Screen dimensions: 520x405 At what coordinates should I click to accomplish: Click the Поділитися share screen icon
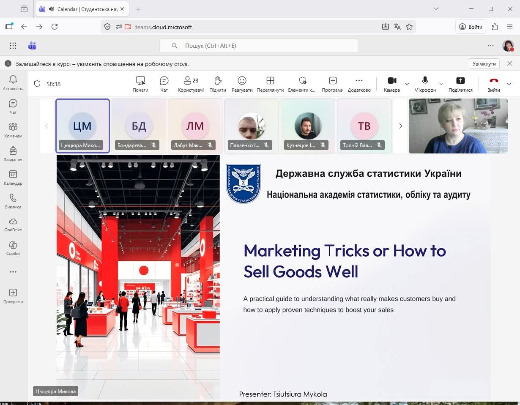[x=460, y=83]
